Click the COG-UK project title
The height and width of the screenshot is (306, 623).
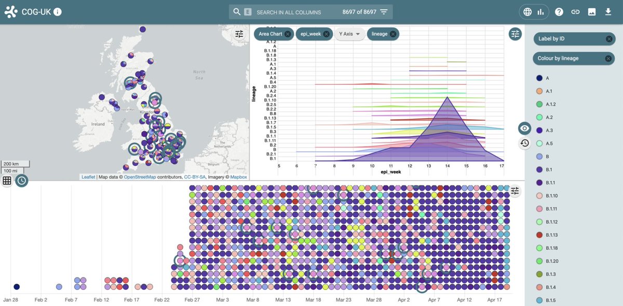coord(35,12)
